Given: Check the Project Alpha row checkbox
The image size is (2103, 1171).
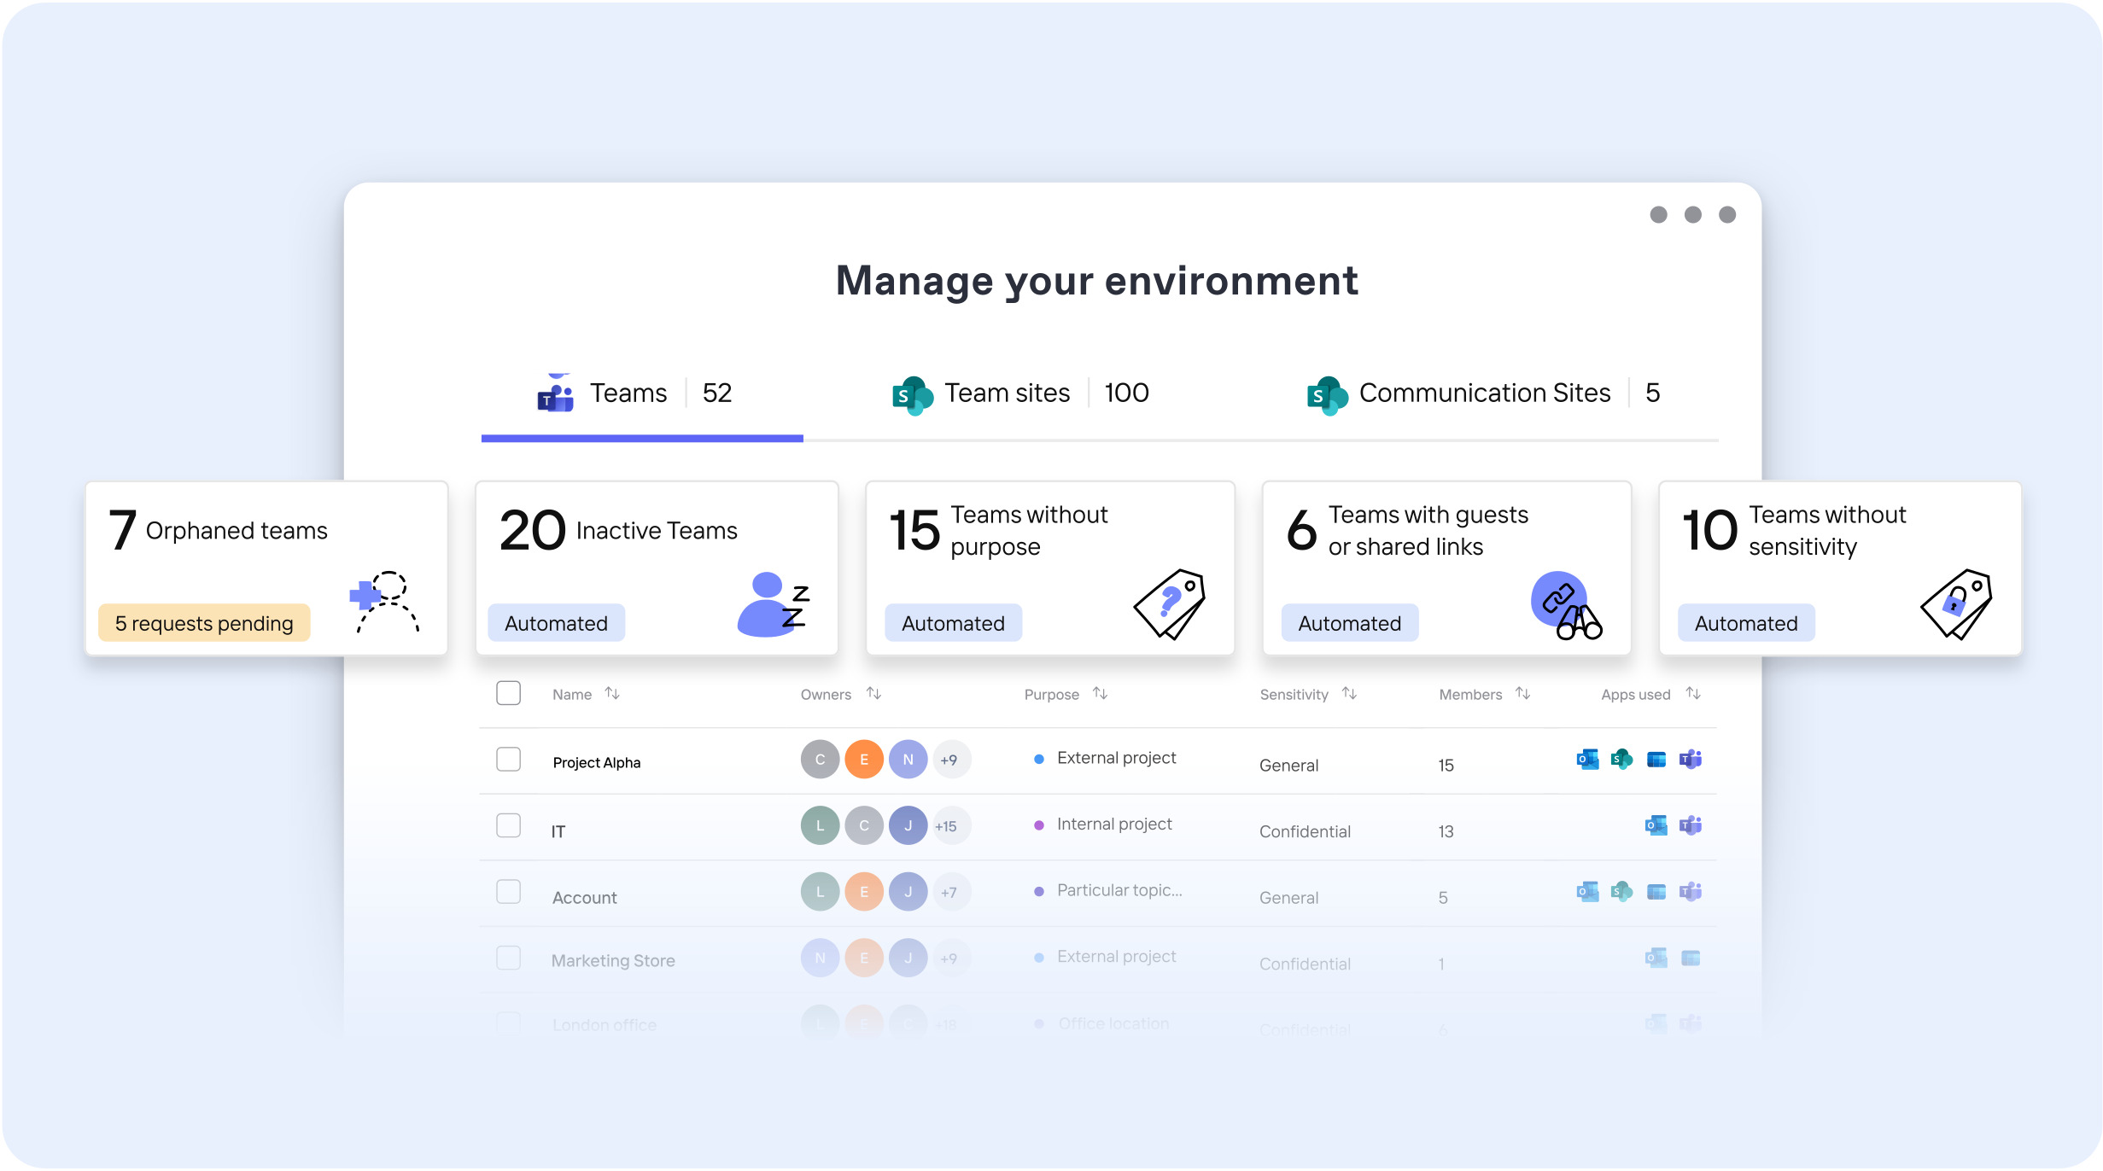Looking at the screenshot, I should pyautogui.click(x=508, y=759).
